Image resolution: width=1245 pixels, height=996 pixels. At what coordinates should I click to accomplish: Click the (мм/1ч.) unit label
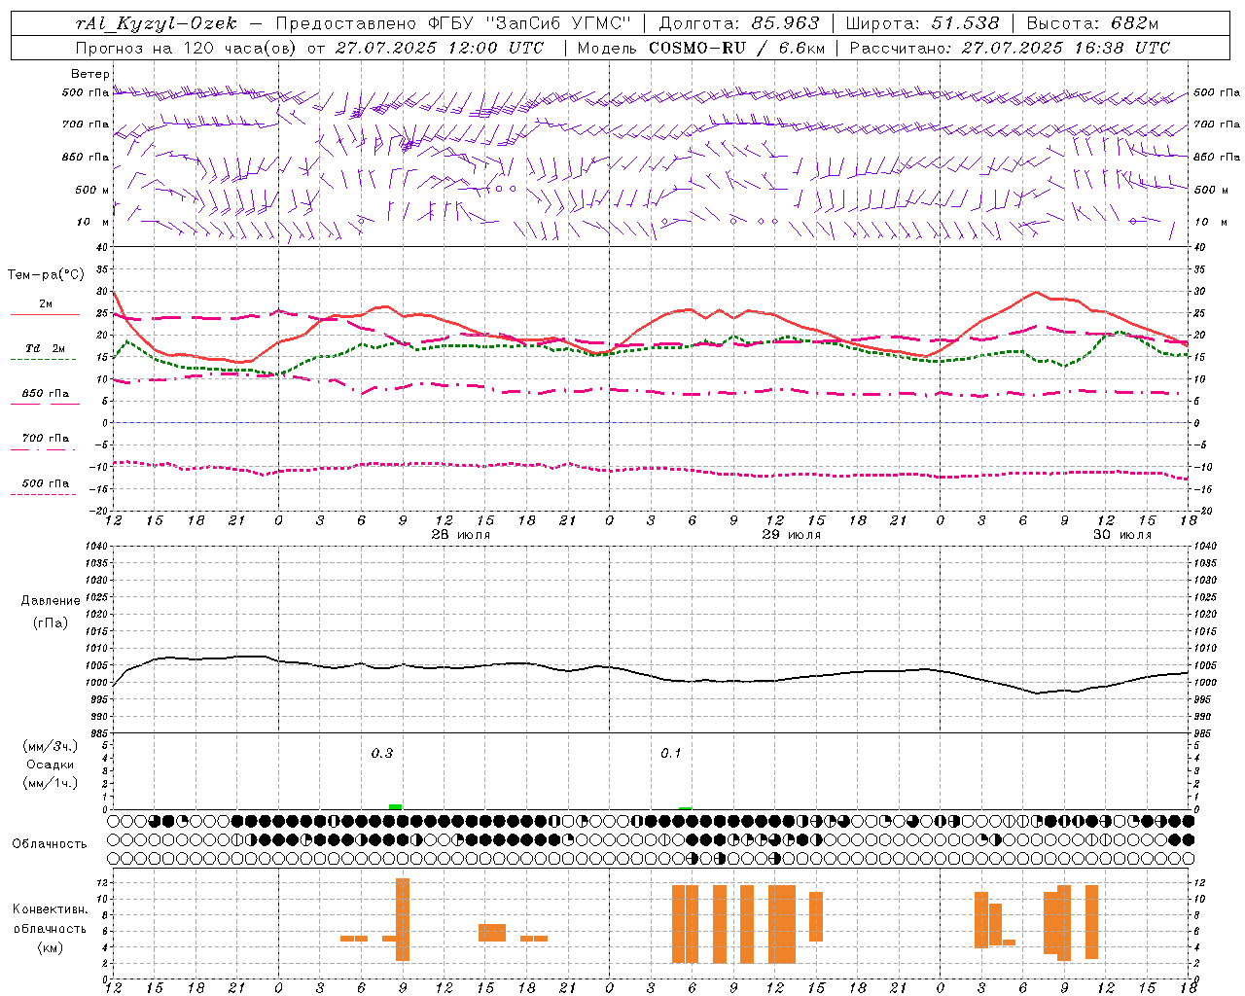50,783
